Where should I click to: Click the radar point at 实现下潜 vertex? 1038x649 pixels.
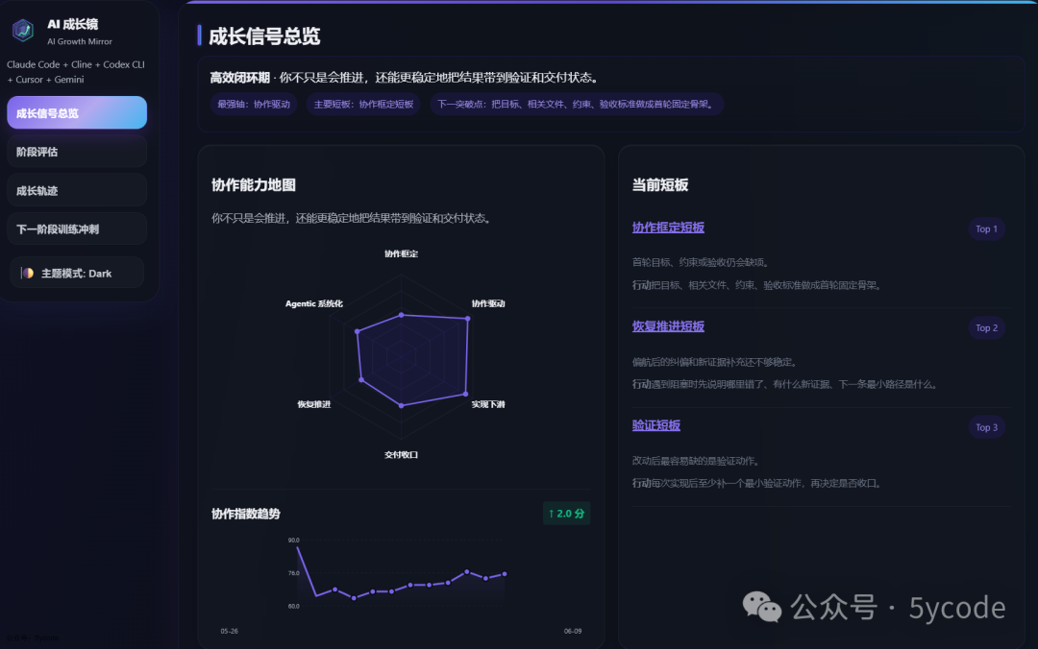465,395
